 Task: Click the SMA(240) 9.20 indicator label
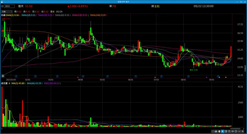[x=98, y=15]
